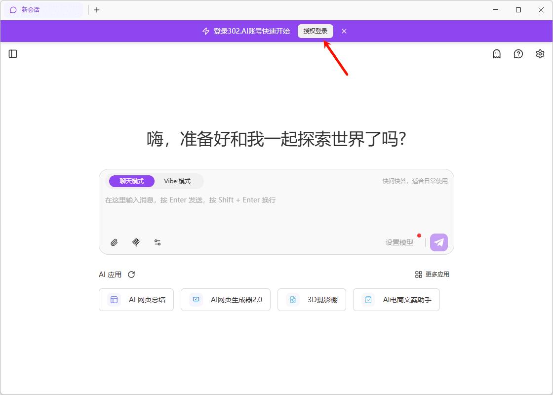The width and height of the screenshot is (553, 395).
Task: Open the ghost incognito mode icon
Action: (497, 54)
